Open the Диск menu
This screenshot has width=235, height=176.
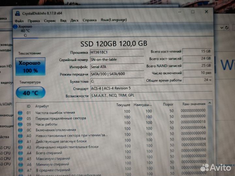coord(74,20)
